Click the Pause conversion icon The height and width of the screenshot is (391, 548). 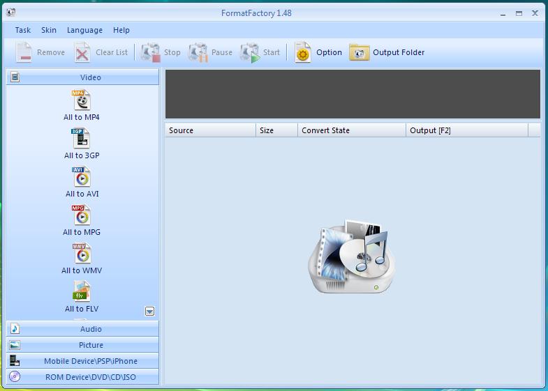point(198,52)
